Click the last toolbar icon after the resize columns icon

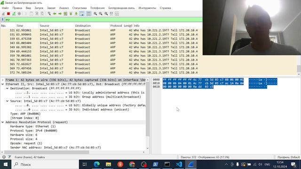pyautogui.click(x=117, y=14)
